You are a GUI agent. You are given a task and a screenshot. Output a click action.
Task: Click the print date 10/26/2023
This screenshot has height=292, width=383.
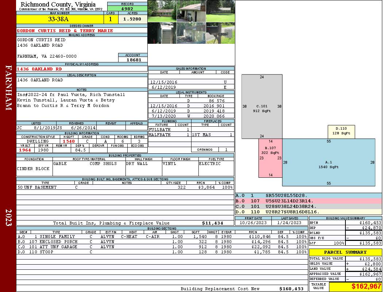coord(253,223)
